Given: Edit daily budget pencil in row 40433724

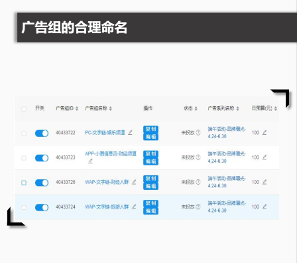Looking at the screenshot, I should 265,207.
